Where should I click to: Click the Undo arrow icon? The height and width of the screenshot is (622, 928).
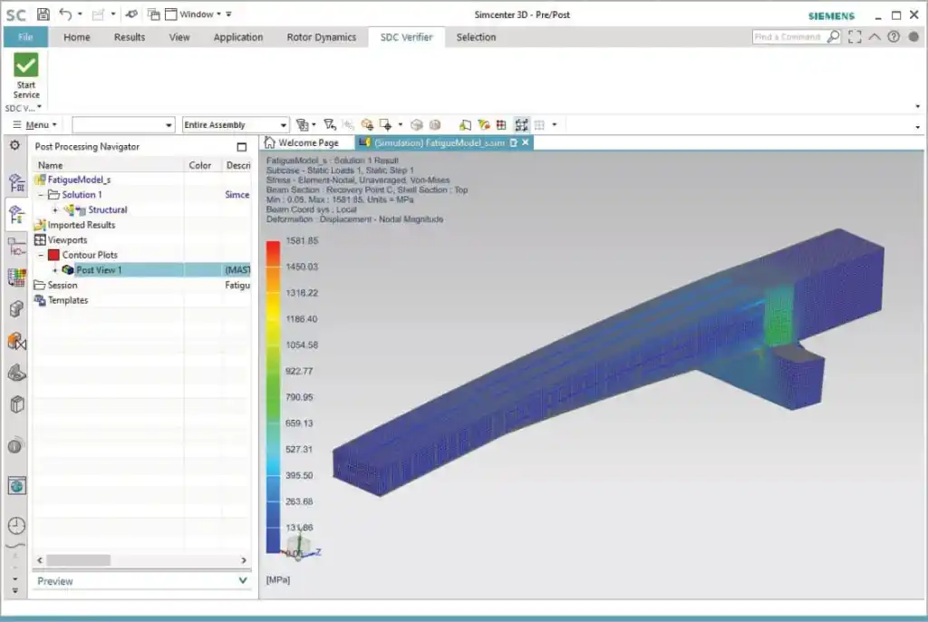click(x=65, y=15)
